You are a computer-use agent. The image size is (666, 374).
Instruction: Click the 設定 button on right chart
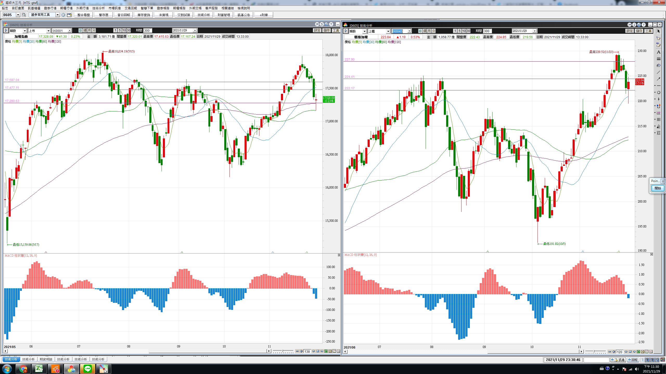(630, 31)
